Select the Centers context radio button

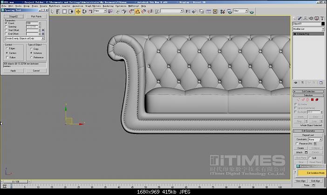pos(7,53)
